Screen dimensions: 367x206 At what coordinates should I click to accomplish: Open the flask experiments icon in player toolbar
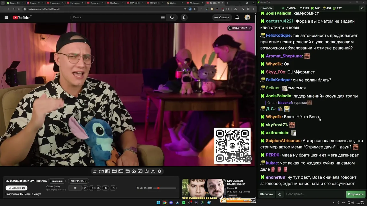point(153,171)
